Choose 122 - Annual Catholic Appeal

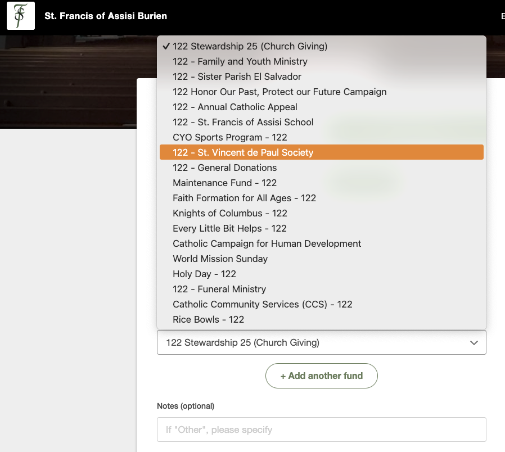point(322,107)
